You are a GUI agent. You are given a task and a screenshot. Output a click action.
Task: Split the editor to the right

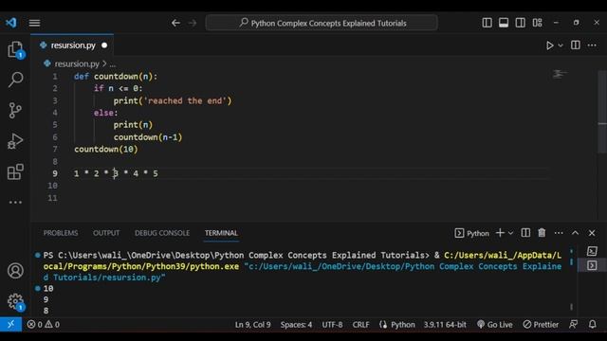coord(576,45)
